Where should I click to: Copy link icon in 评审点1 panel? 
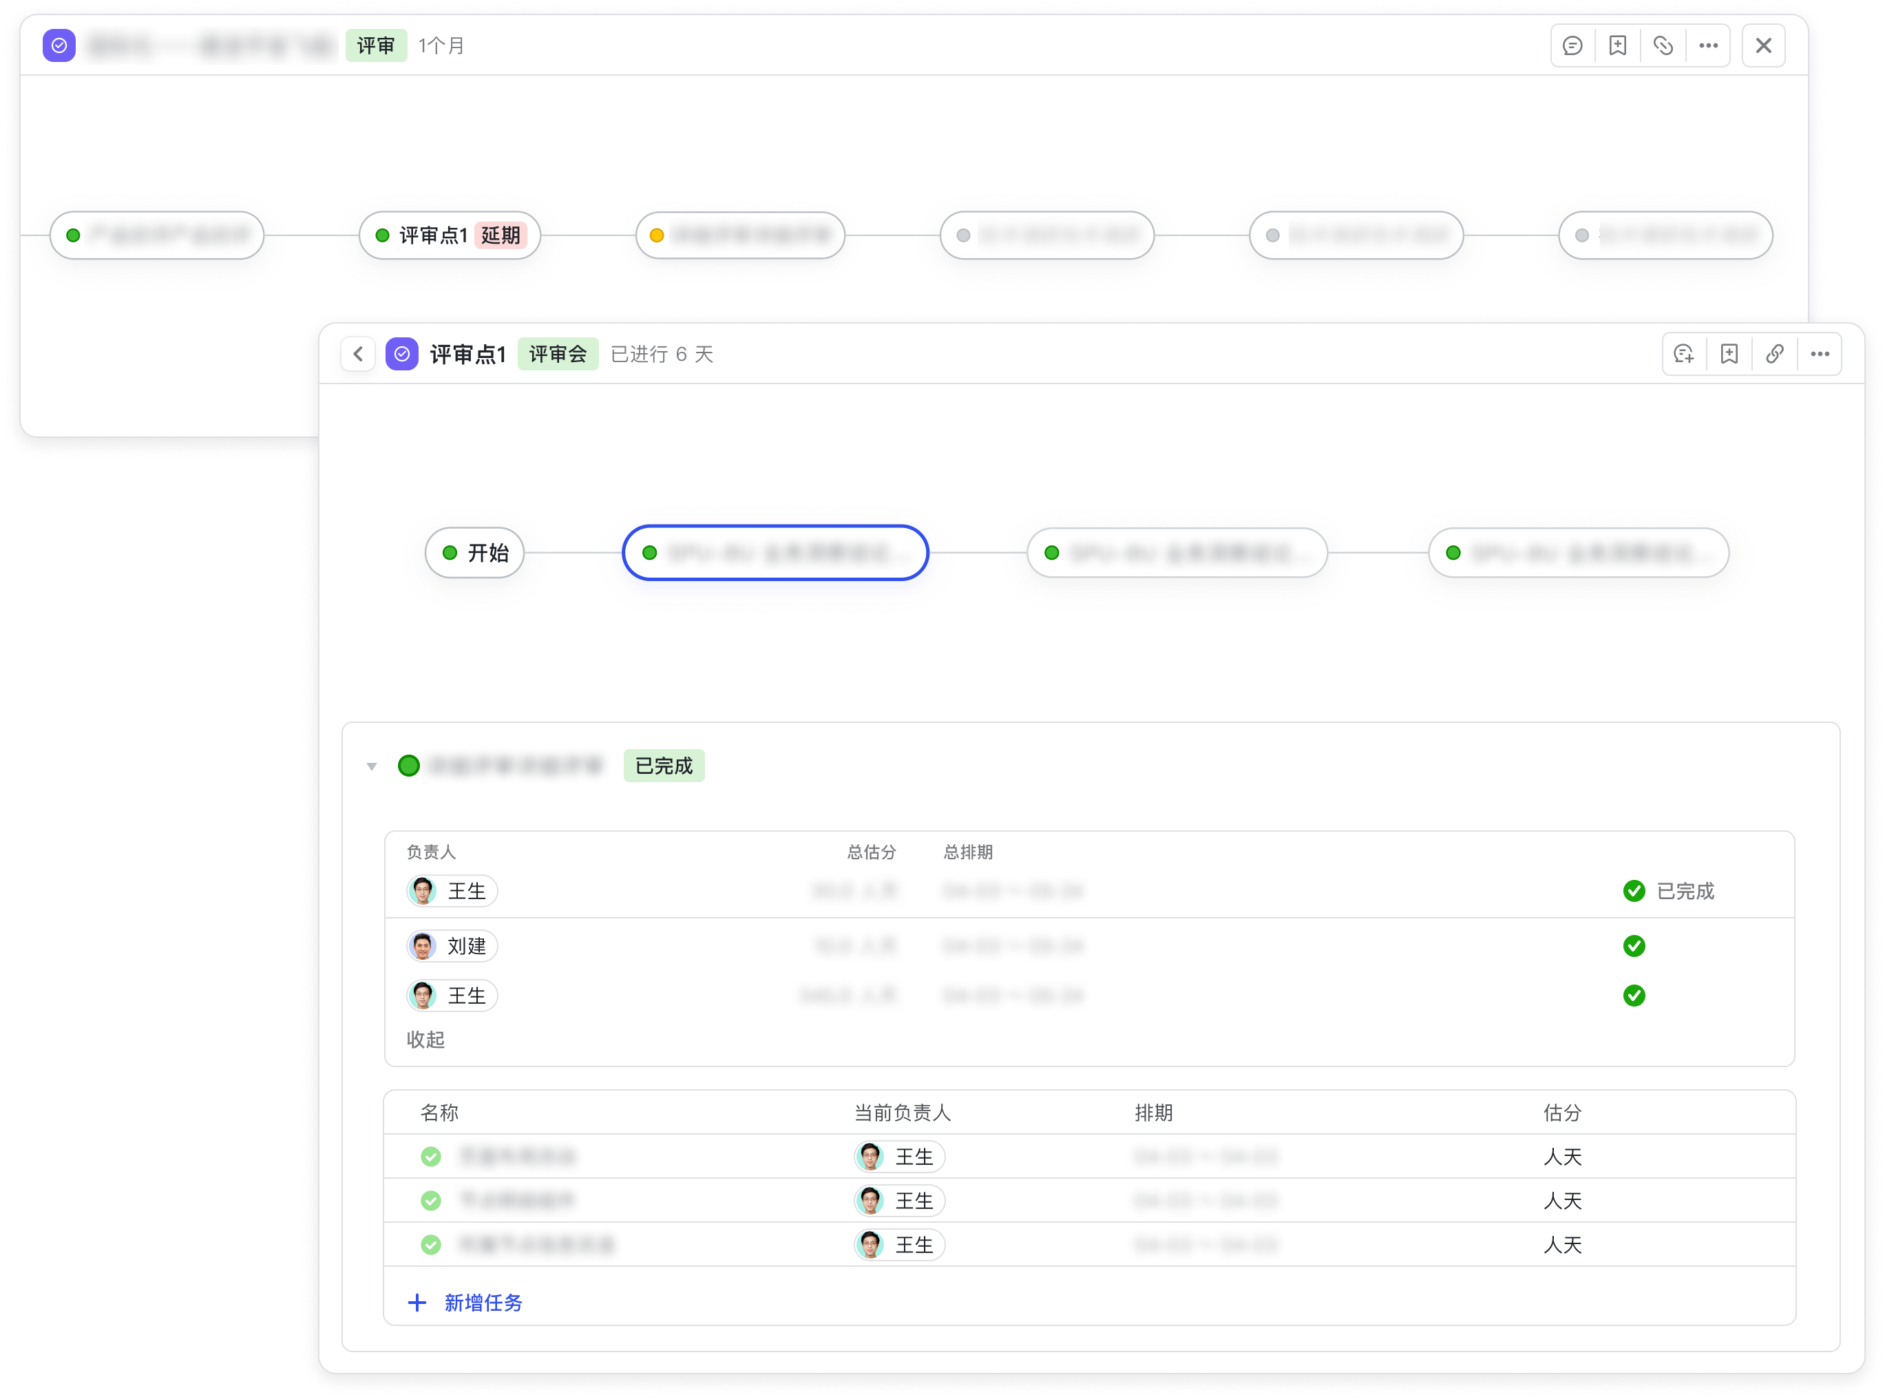(x=1775, y=354)
